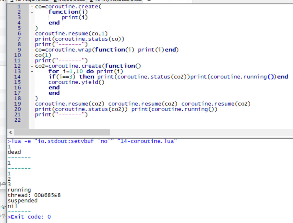Click the 'suspended' output line
This screenshot has width=293, height=223.
click(x=22, y=201)
